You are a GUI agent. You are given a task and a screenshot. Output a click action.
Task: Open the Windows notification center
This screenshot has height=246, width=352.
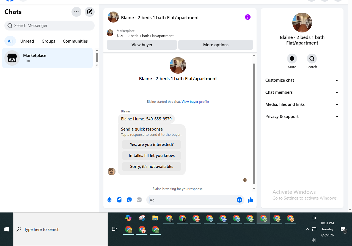343,229
